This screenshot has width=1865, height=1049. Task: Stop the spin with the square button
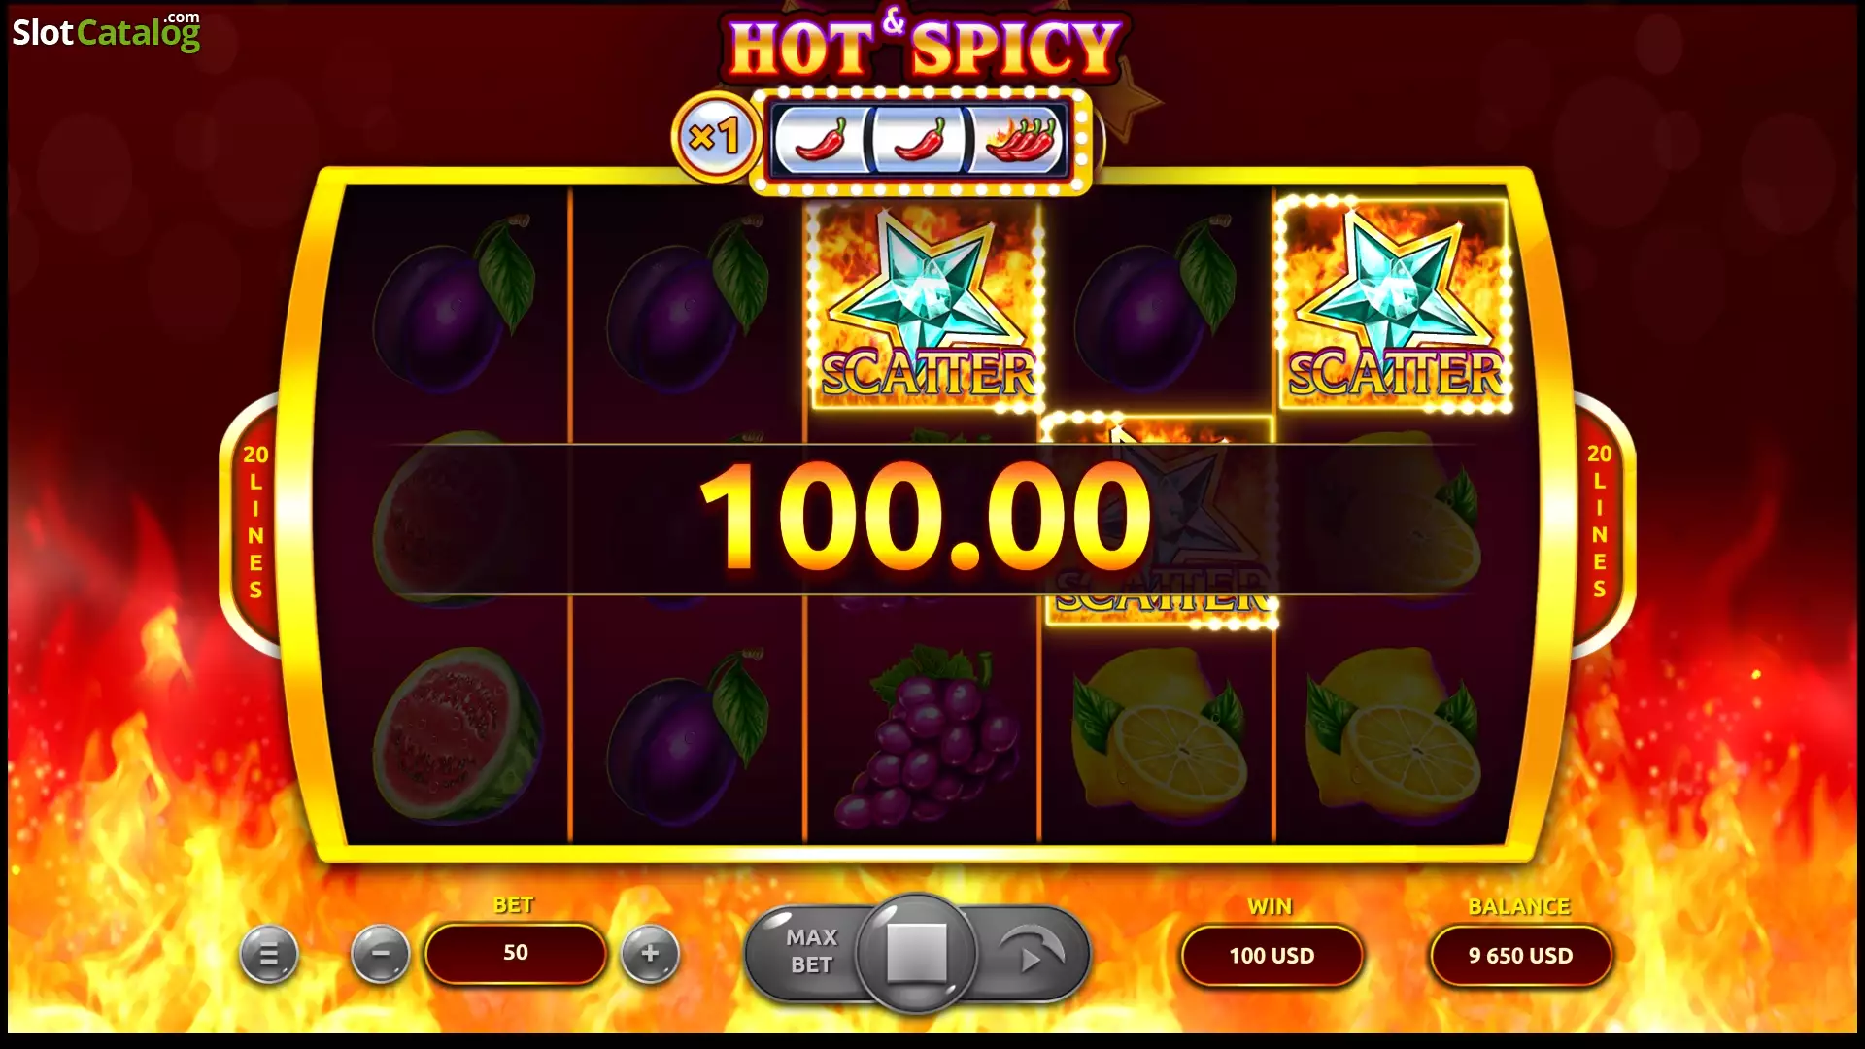[916, 952]
